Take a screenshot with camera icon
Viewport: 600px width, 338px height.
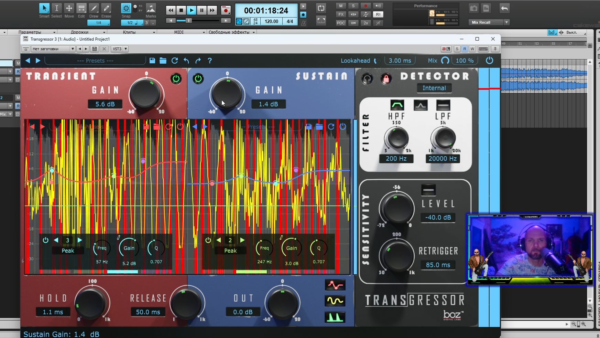474,9
